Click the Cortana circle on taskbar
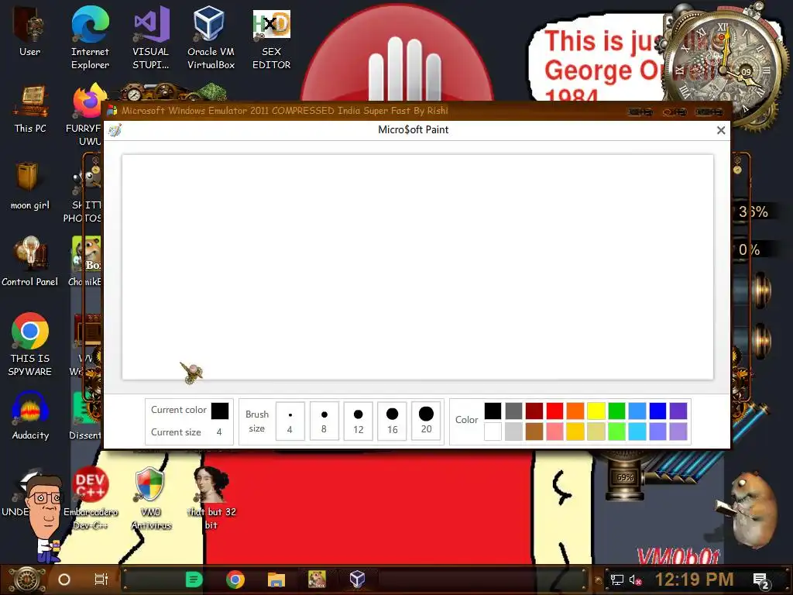 pyautogui.click(x=64, y=580)
